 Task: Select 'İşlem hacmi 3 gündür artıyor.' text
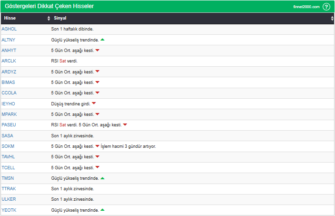128,146
